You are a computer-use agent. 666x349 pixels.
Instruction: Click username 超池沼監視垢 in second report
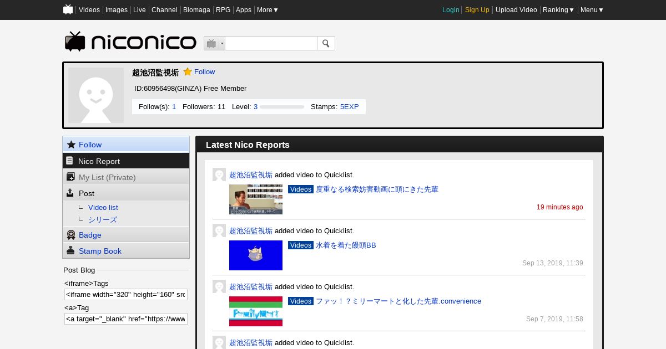click(251, 230)
